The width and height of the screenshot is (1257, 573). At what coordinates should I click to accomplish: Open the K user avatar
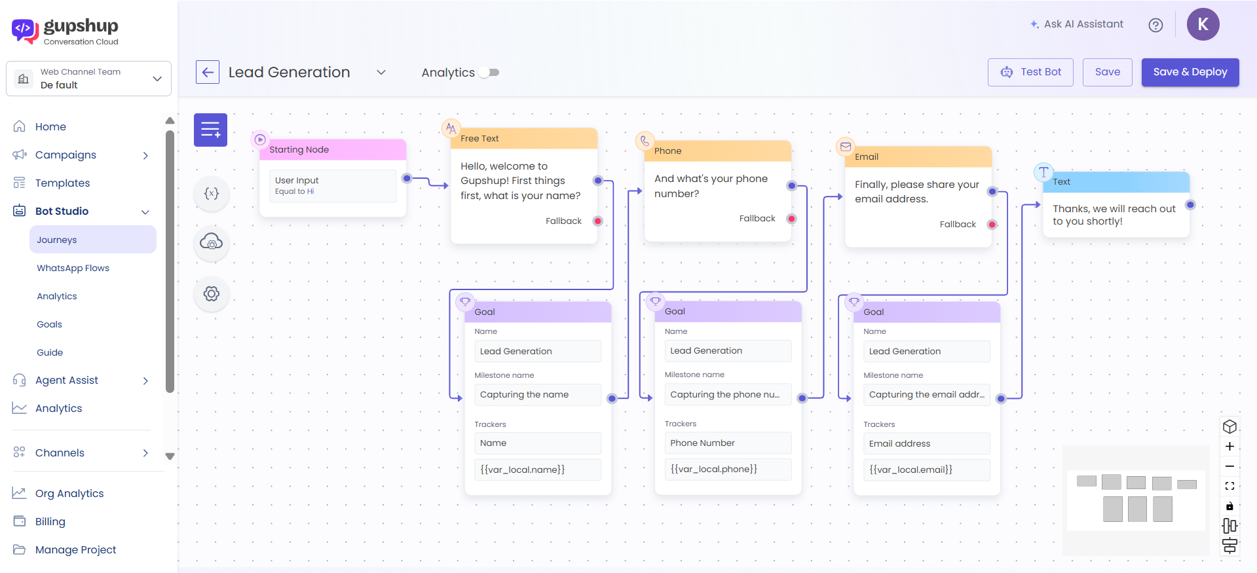click(x=1203, y=24)
